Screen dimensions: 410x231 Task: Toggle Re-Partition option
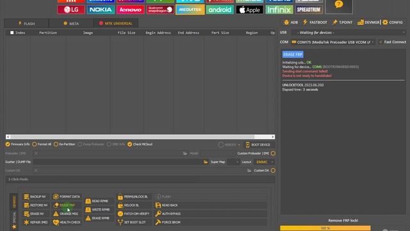64,144
